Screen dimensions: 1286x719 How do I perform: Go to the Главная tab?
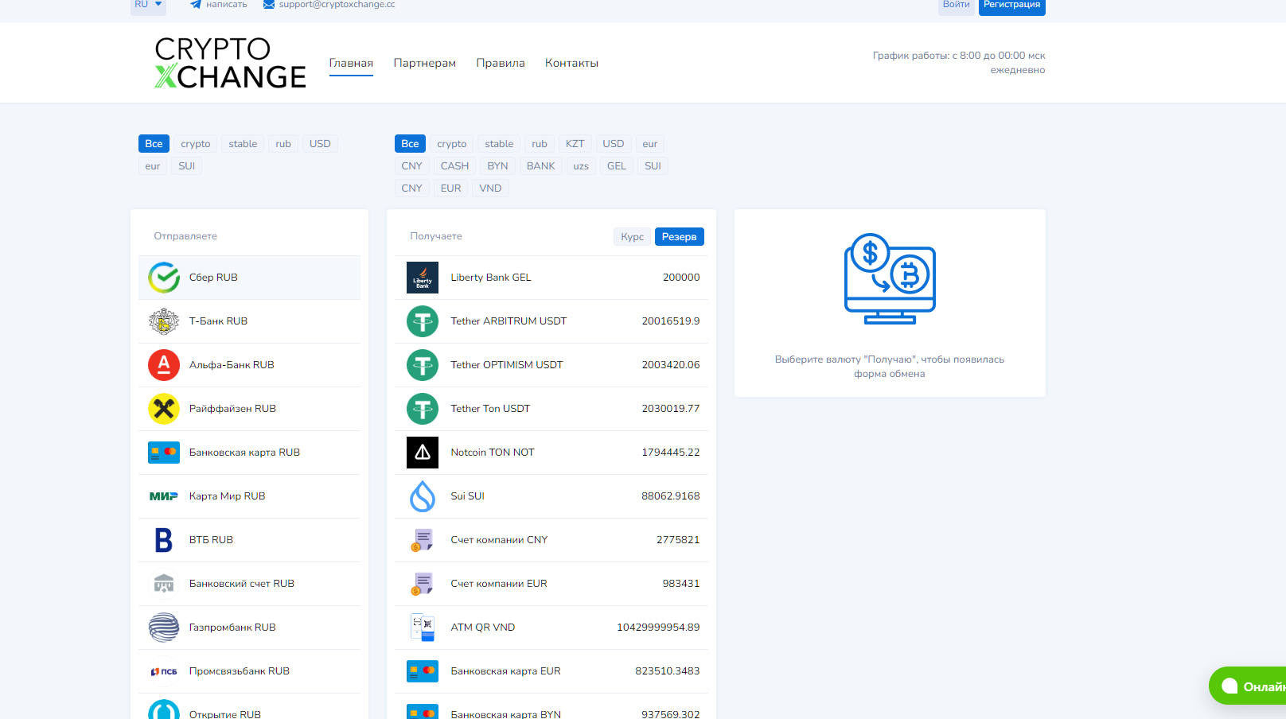[351, 63]
